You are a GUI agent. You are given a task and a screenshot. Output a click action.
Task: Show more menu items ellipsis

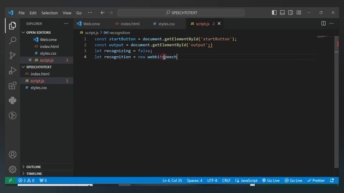click(x=90, y=13)
